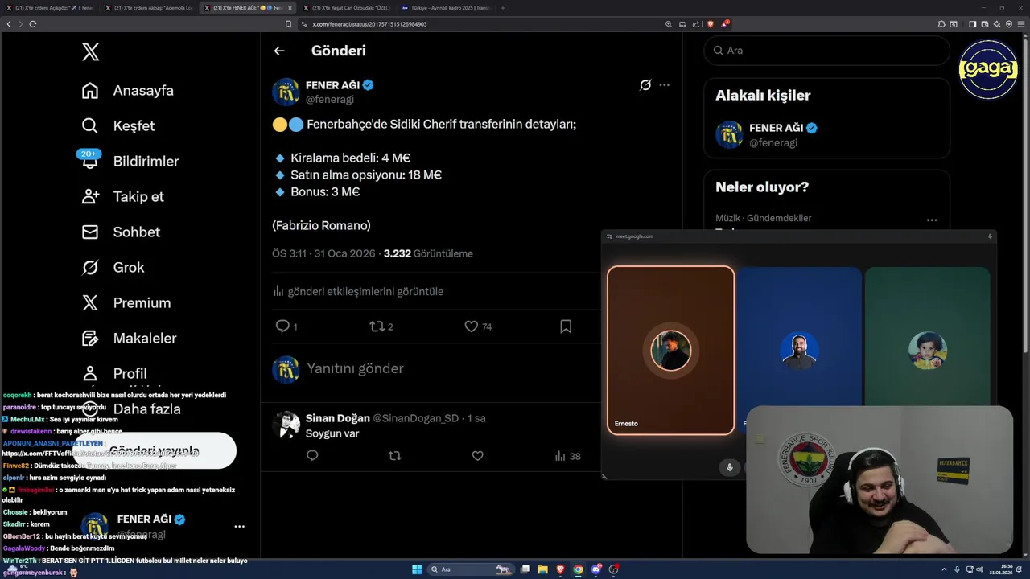The height and width of the screenshot is (579, 1030).
Task: Click the x.com address bar URL
Action: coord(369,24)
